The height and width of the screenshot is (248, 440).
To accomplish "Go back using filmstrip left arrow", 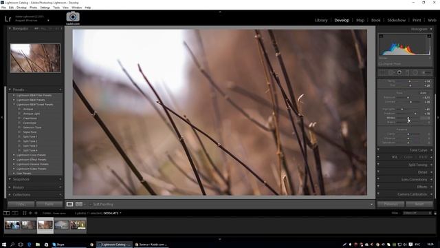I will pos(30,213).
